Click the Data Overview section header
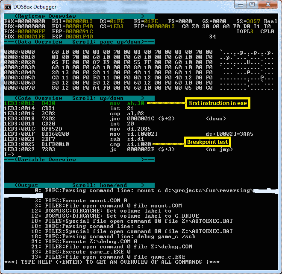282x274 pixels. point(79,42)
